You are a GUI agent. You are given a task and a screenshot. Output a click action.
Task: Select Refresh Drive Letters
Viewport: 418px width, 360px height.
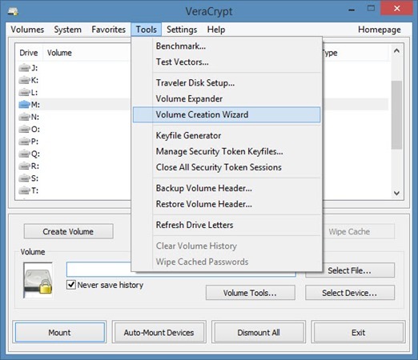coord(227,225)
